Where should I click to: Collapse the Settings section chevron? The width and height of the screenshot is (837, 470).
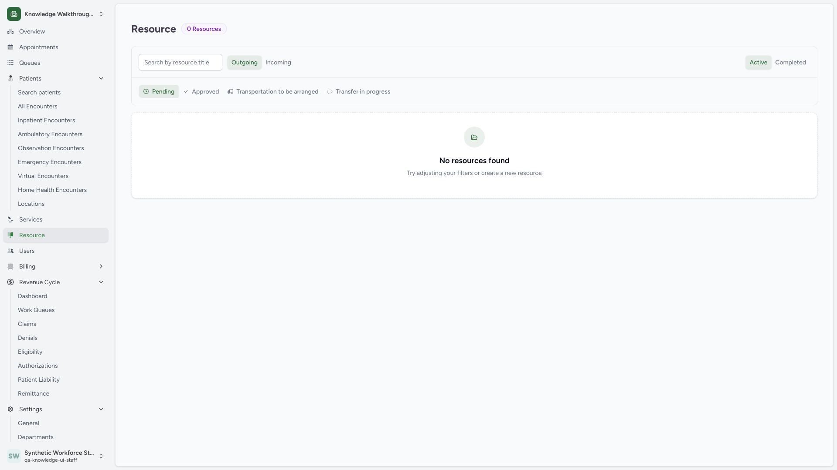(101, 410)
